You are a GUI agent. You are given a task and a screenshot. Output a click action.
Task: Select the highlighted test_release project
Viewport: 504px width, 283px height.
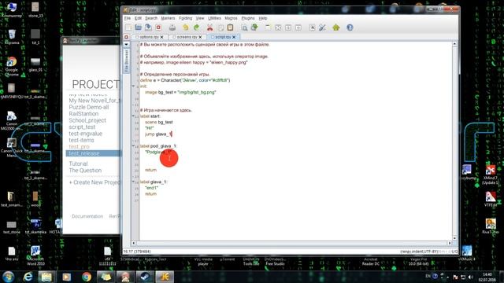click(93, 153)
